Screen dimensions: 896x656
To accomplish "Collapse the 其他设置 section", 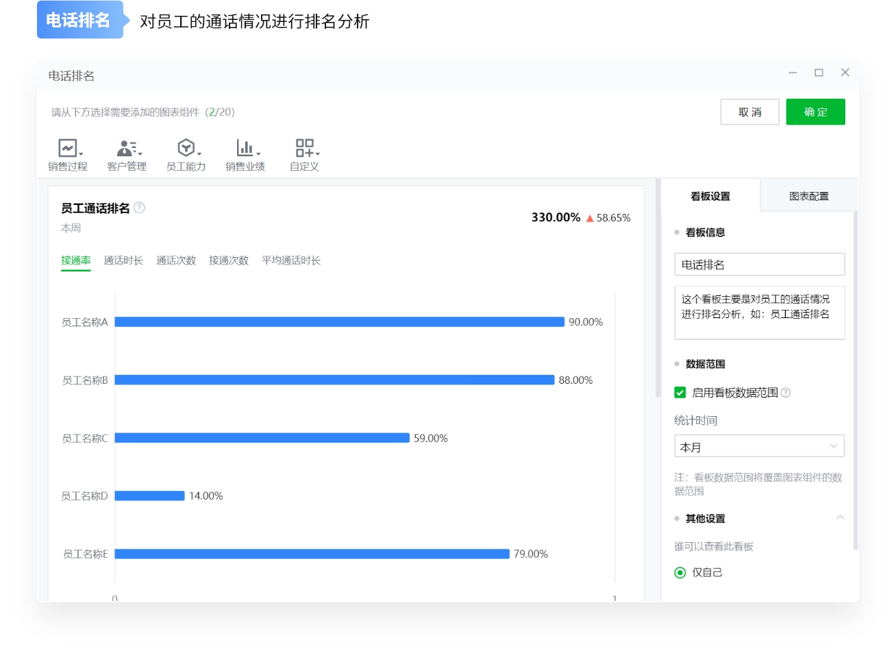I will click(840, 518).
